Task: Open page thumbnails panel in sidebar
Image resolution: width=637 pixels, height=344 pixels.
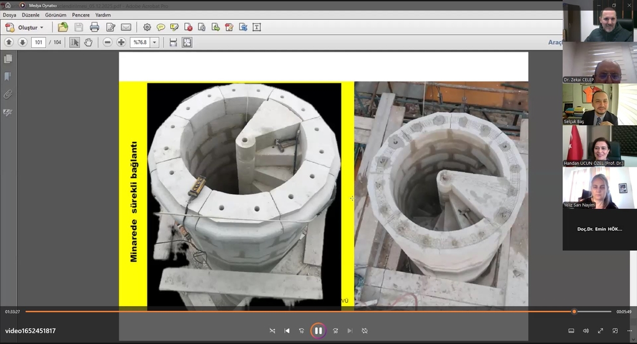Action: [x=8, y=59]
